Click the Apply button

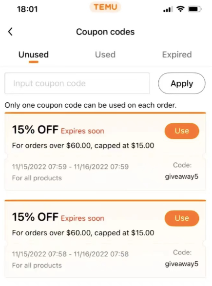[182, 83]
